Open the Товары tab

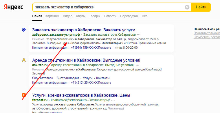tap(95, 16)
